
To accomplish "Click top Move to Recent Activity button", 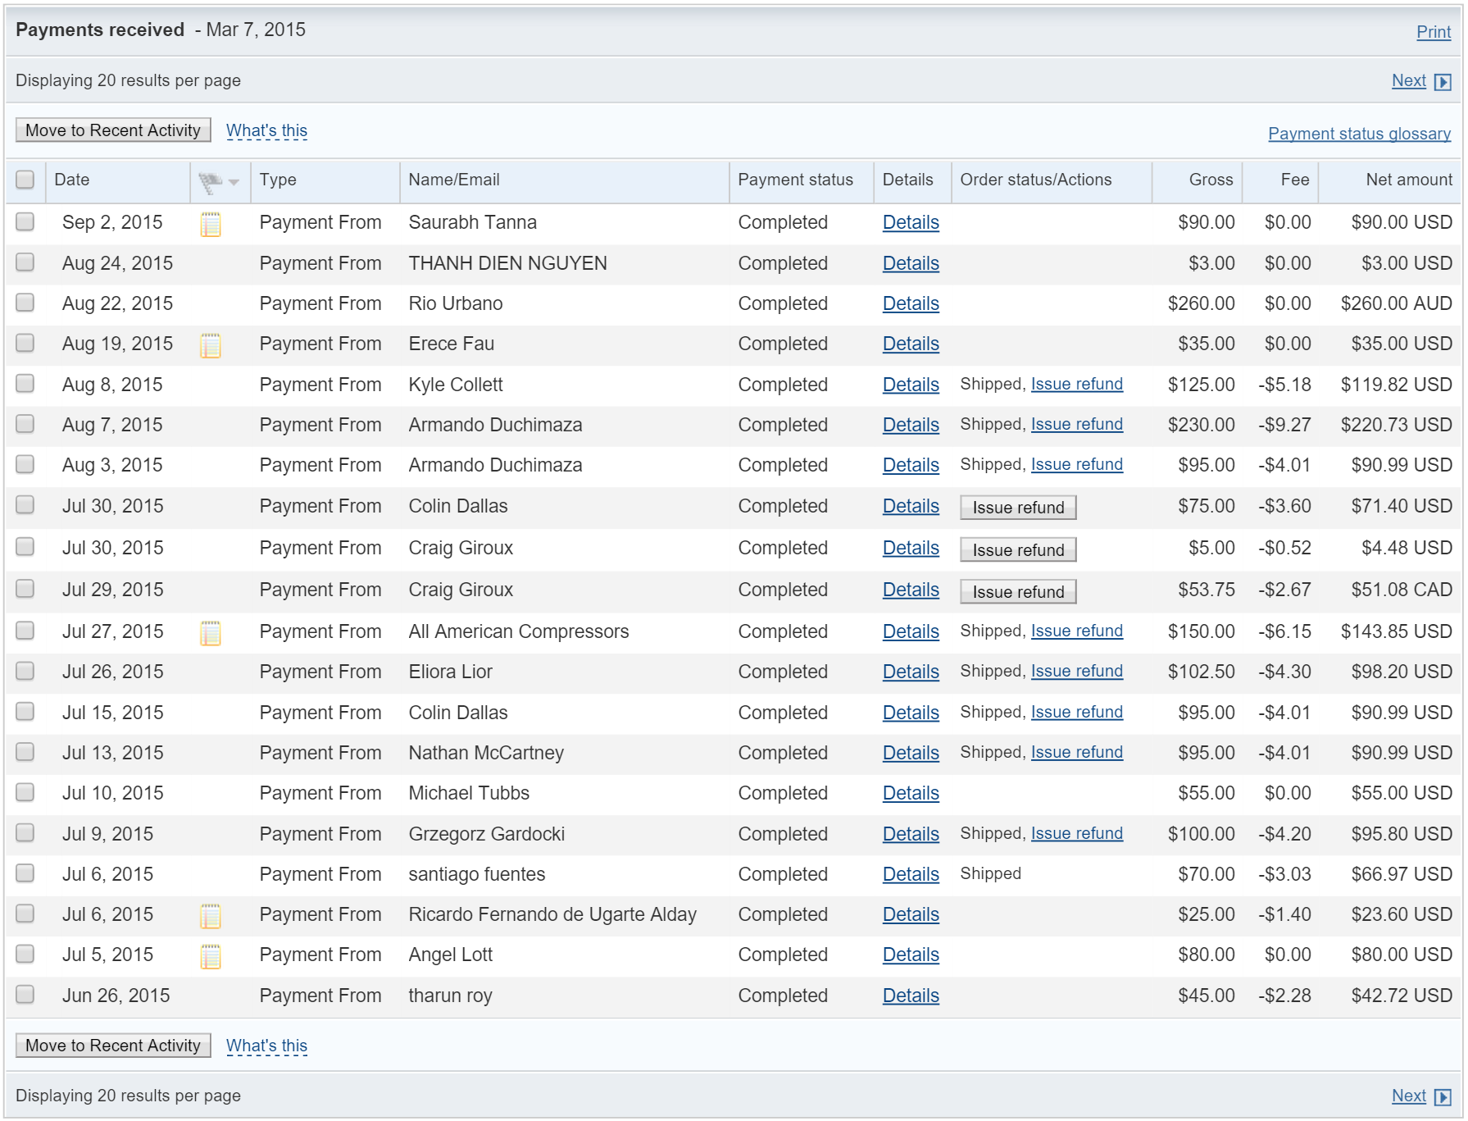I will click(x=113, y=130).
